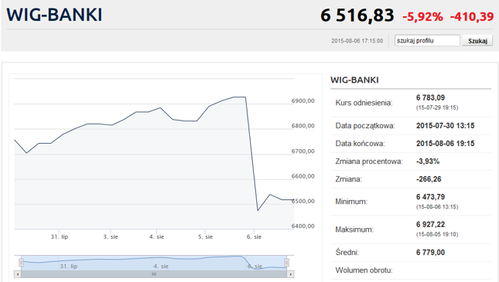
Task: Click the timestamp 2015-08-06 17:15:00
Action: click(x=357, y=41)
